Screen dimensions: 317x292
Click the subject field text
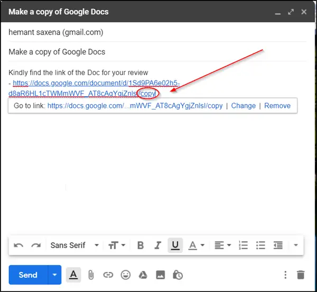57,52
